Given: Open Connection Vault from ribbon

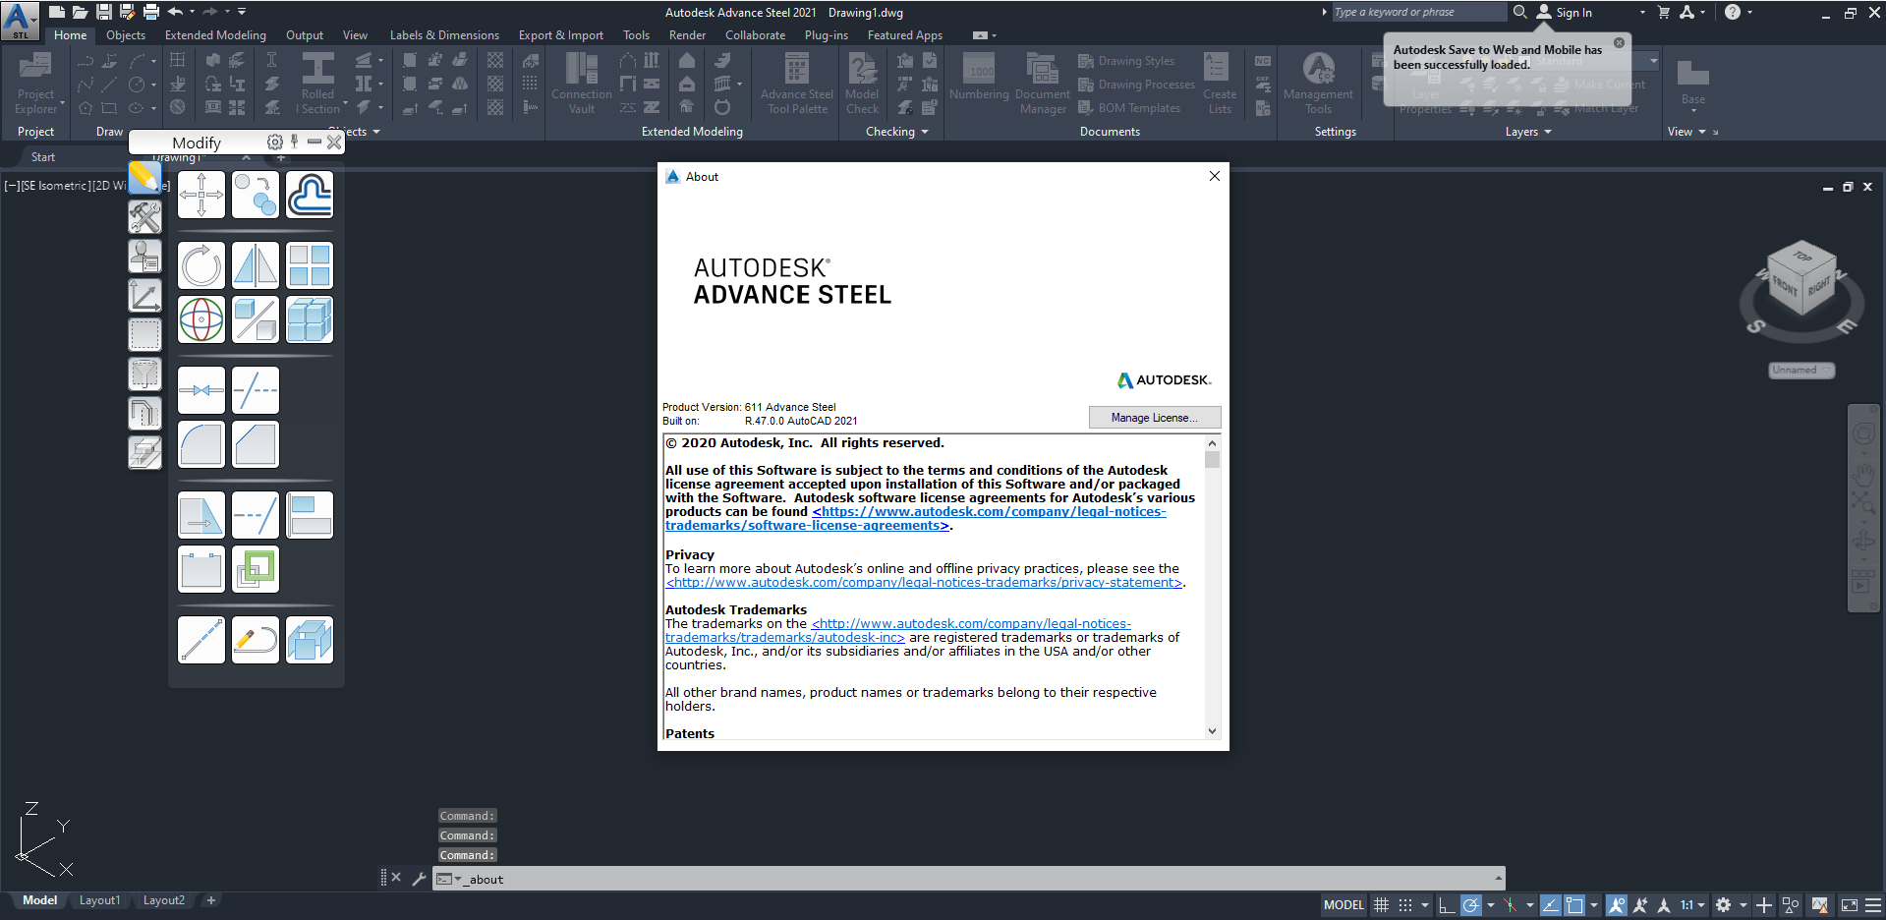Looking at the screenshot, I should point(582,84).
